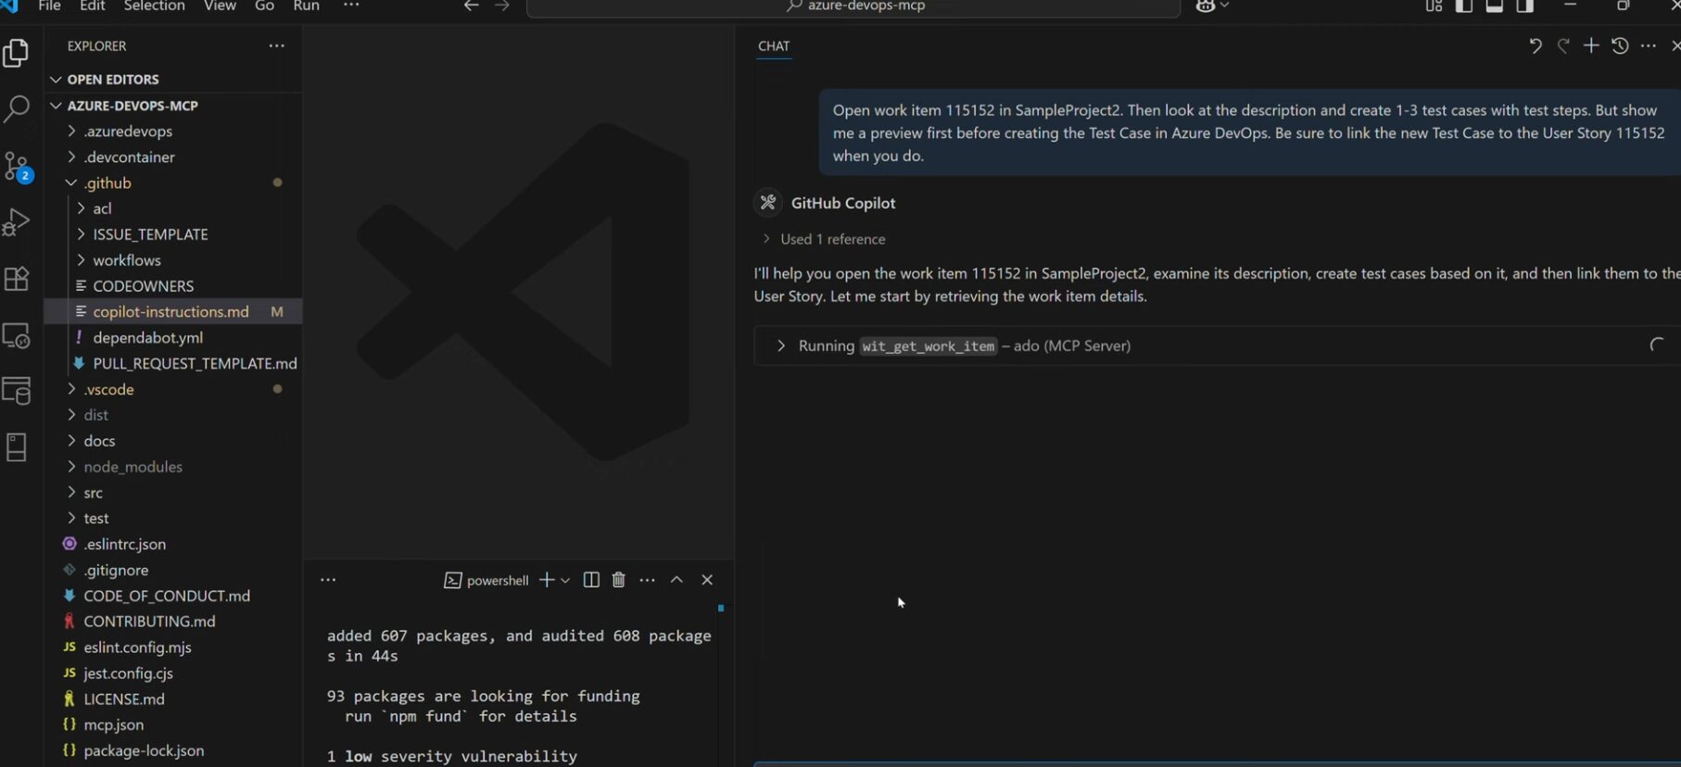
Task: Expand the src folder
Action: [93, 493]
